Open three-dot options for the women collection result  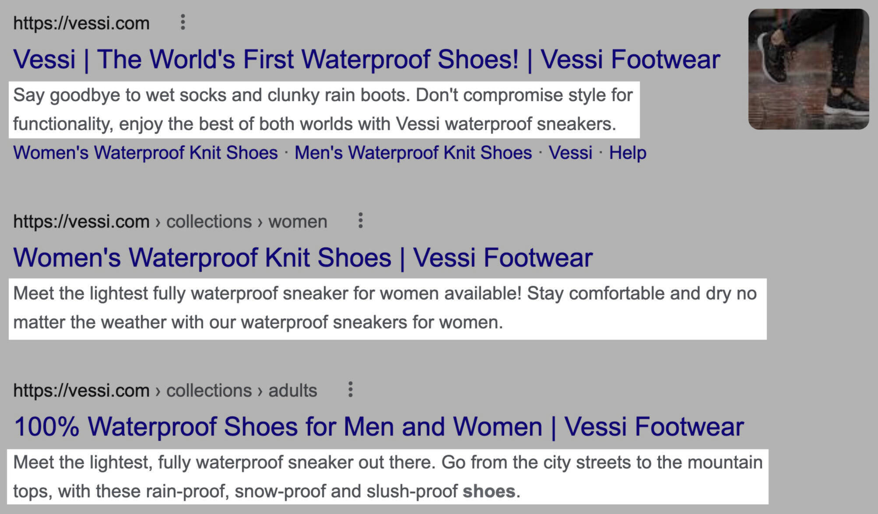click(x=361, y=221)
